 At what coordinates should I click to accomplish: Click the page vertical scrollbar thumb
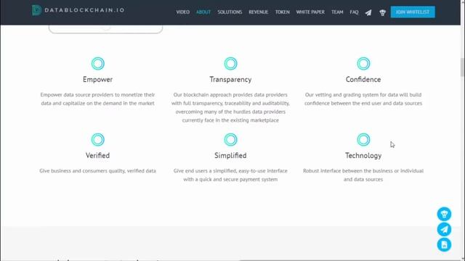(x=462, y=67)
